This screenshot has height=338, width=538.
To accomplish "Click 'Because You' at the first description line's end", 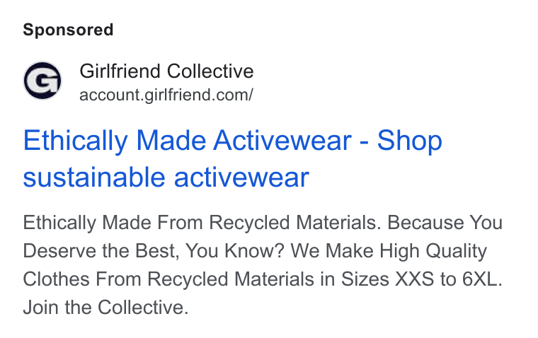I will pos(445,223).
